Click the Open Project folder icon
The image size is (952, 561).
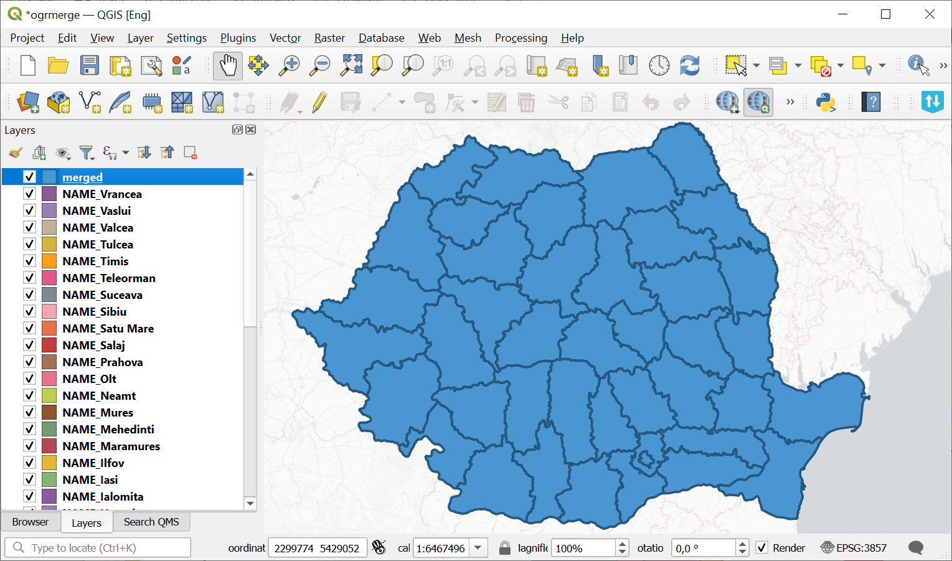pos(58,65)
